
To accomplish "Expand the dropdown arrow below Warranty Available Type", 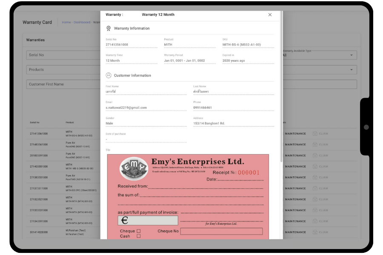I will 351,70.
